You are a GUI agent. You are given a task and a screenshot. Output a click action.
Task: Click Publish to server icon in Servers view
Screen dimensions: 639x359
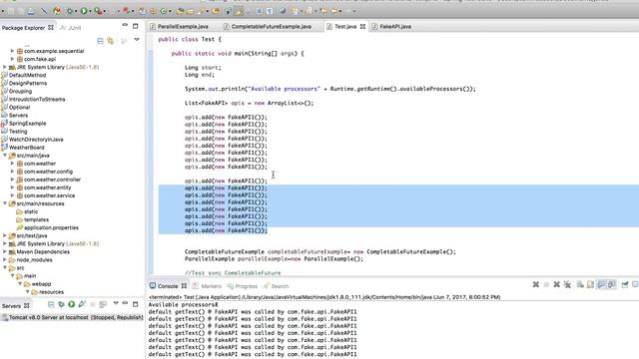(x=103, y=304)
